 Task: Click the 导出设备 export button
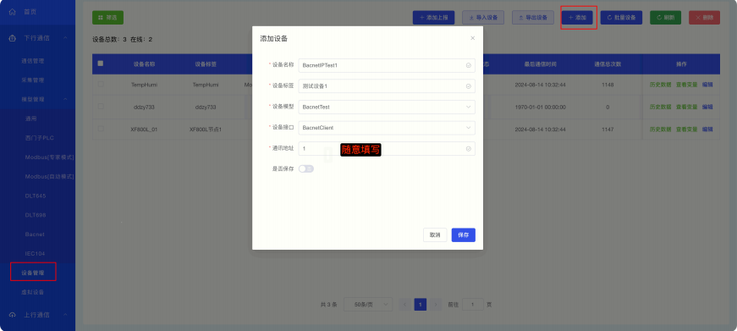(x=533, y=18)
